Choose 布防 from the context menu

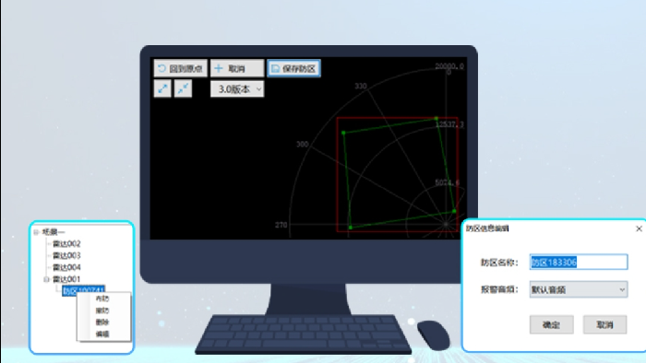[102, 299]
